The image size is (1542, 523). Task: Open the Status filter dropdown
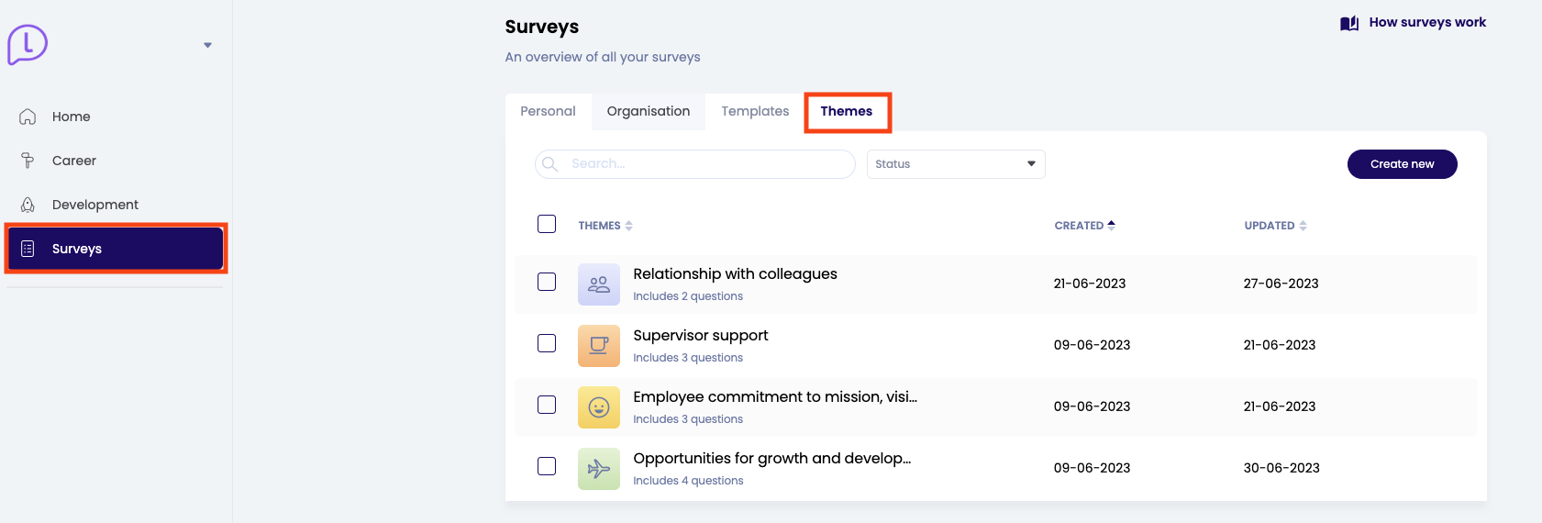tap(955, 164)
